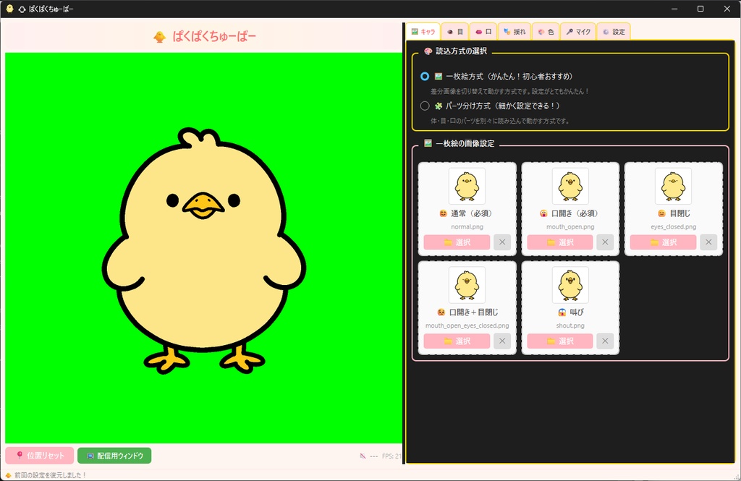Click the 目閉じ chick thumbnail
The image size is (741, 481).
pyautogui.click(x=674, y=186)
